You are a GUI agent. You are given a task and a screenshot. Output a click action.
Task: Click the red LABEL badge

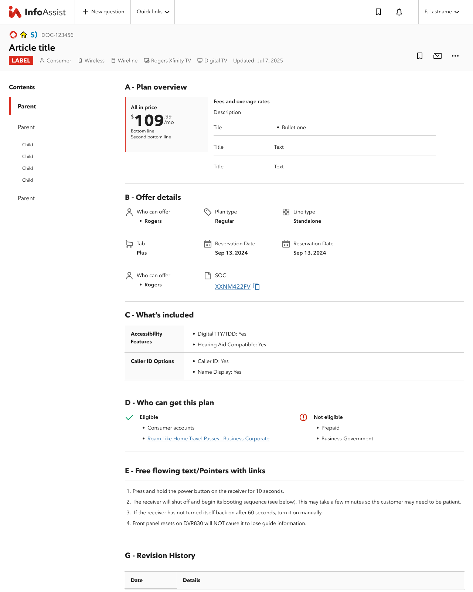(x=21, y=60)
